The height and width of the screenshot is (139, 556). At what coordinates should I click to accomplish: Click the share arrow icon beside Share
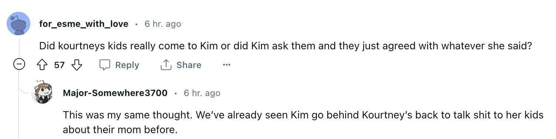[x=166, y=65]
